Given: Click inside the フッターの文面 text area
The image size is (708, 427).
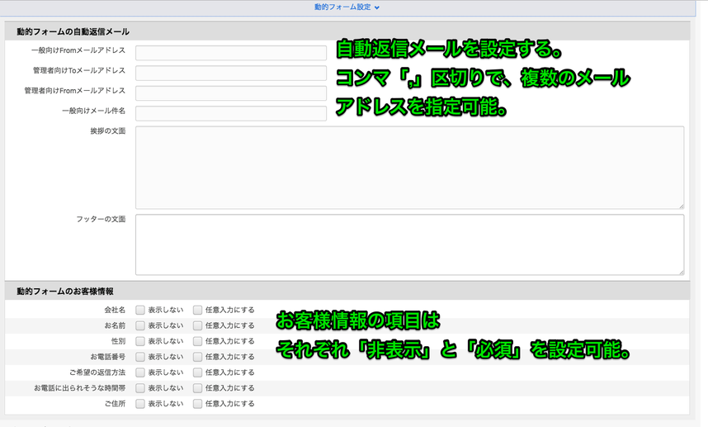Looking at the screenshot, I should 409,244.
